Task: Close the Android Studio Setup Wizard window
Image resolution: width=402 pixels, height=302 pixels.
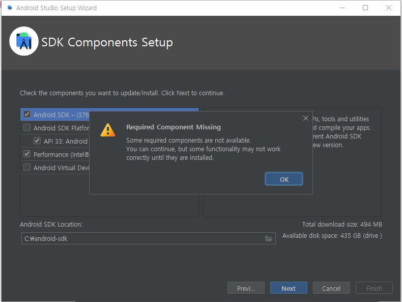Action: pos(389,8)
